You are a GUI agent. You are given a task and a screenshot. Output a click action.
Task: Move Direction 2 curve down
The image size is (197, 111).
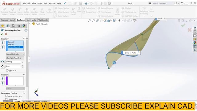pos(2,83)
